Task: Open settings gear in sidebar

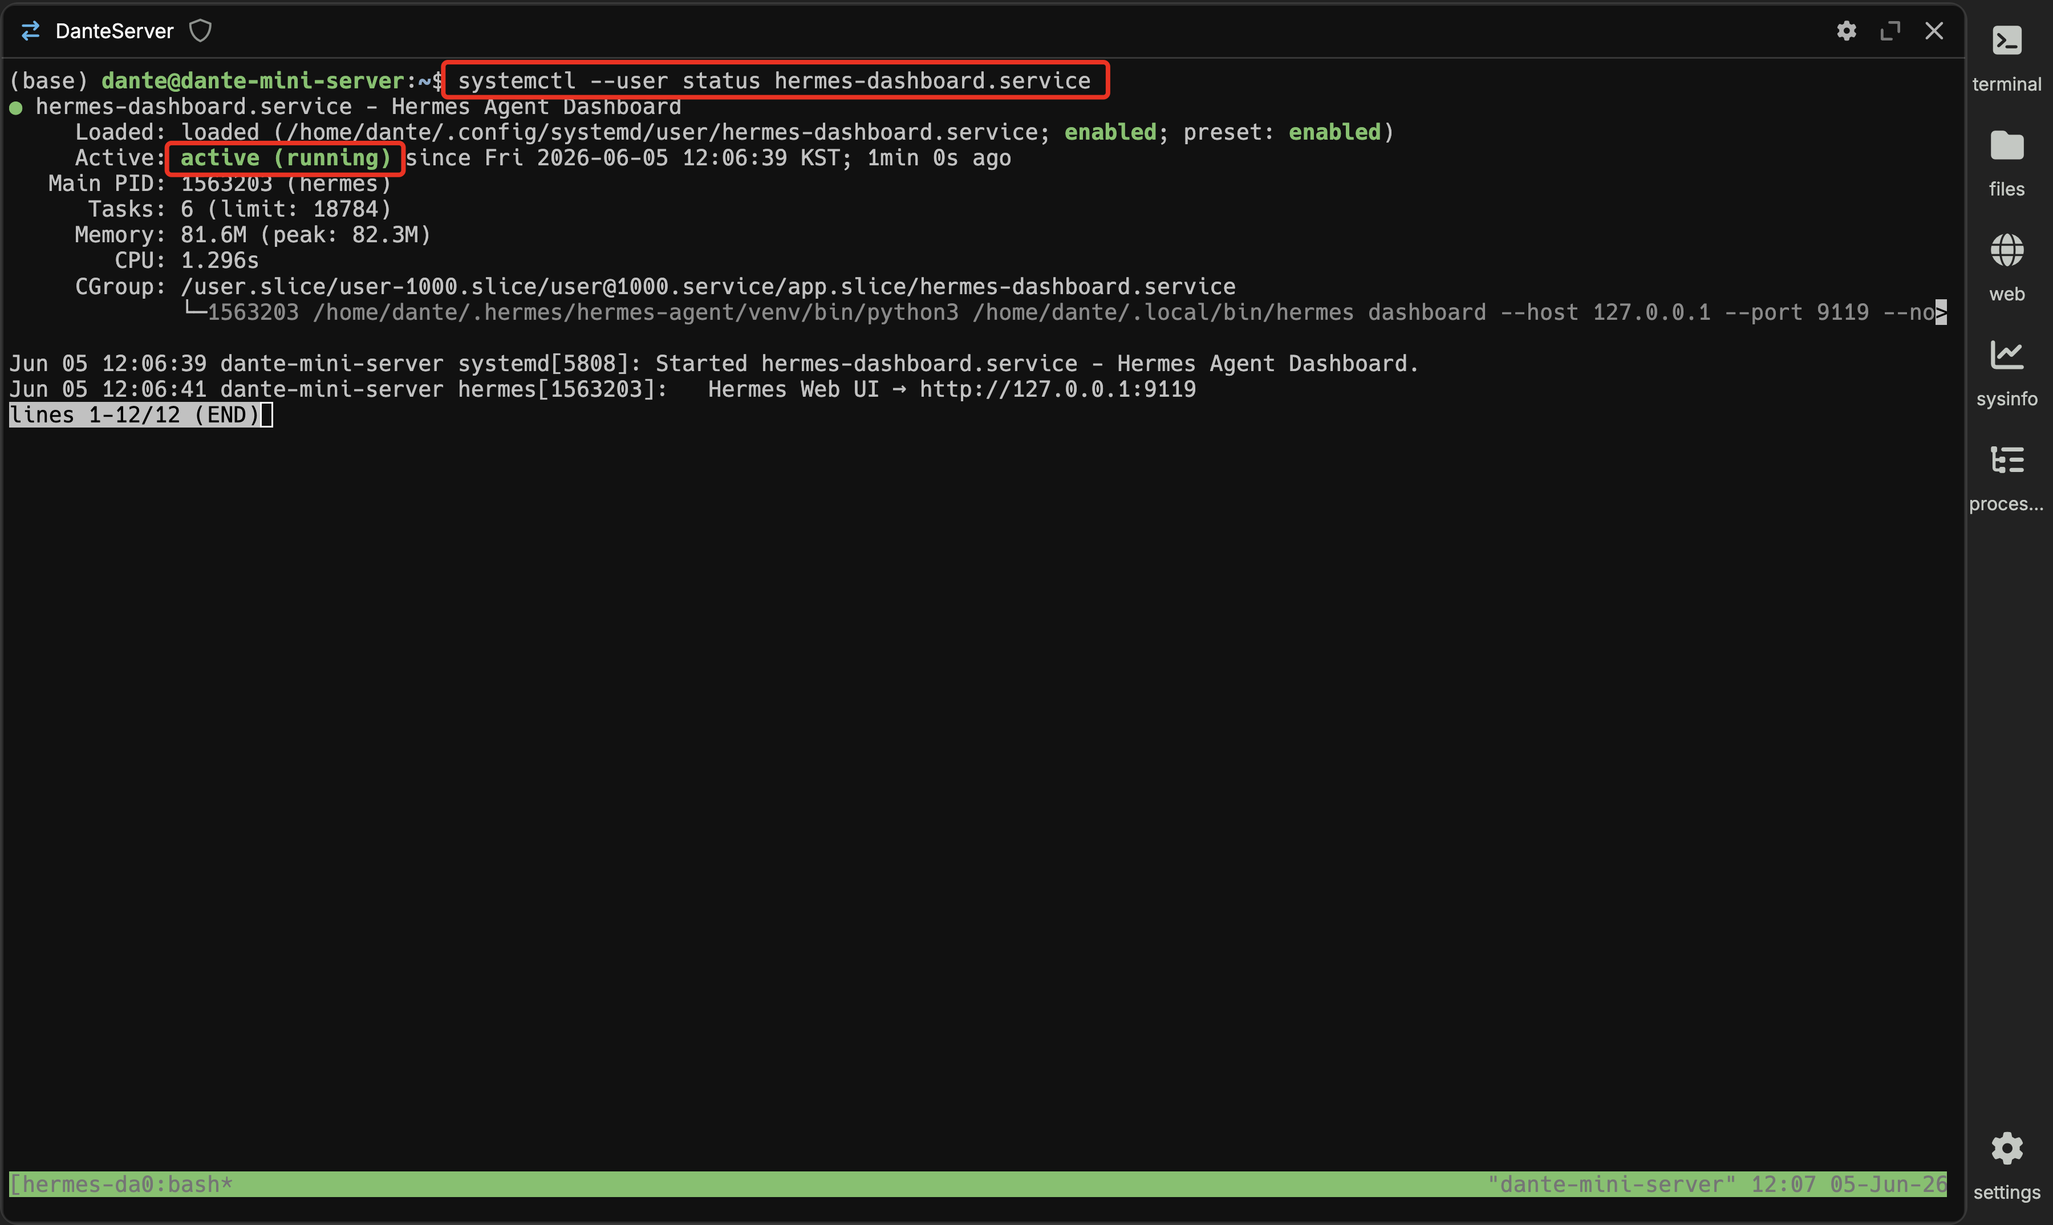Action: [2007, 1148]
